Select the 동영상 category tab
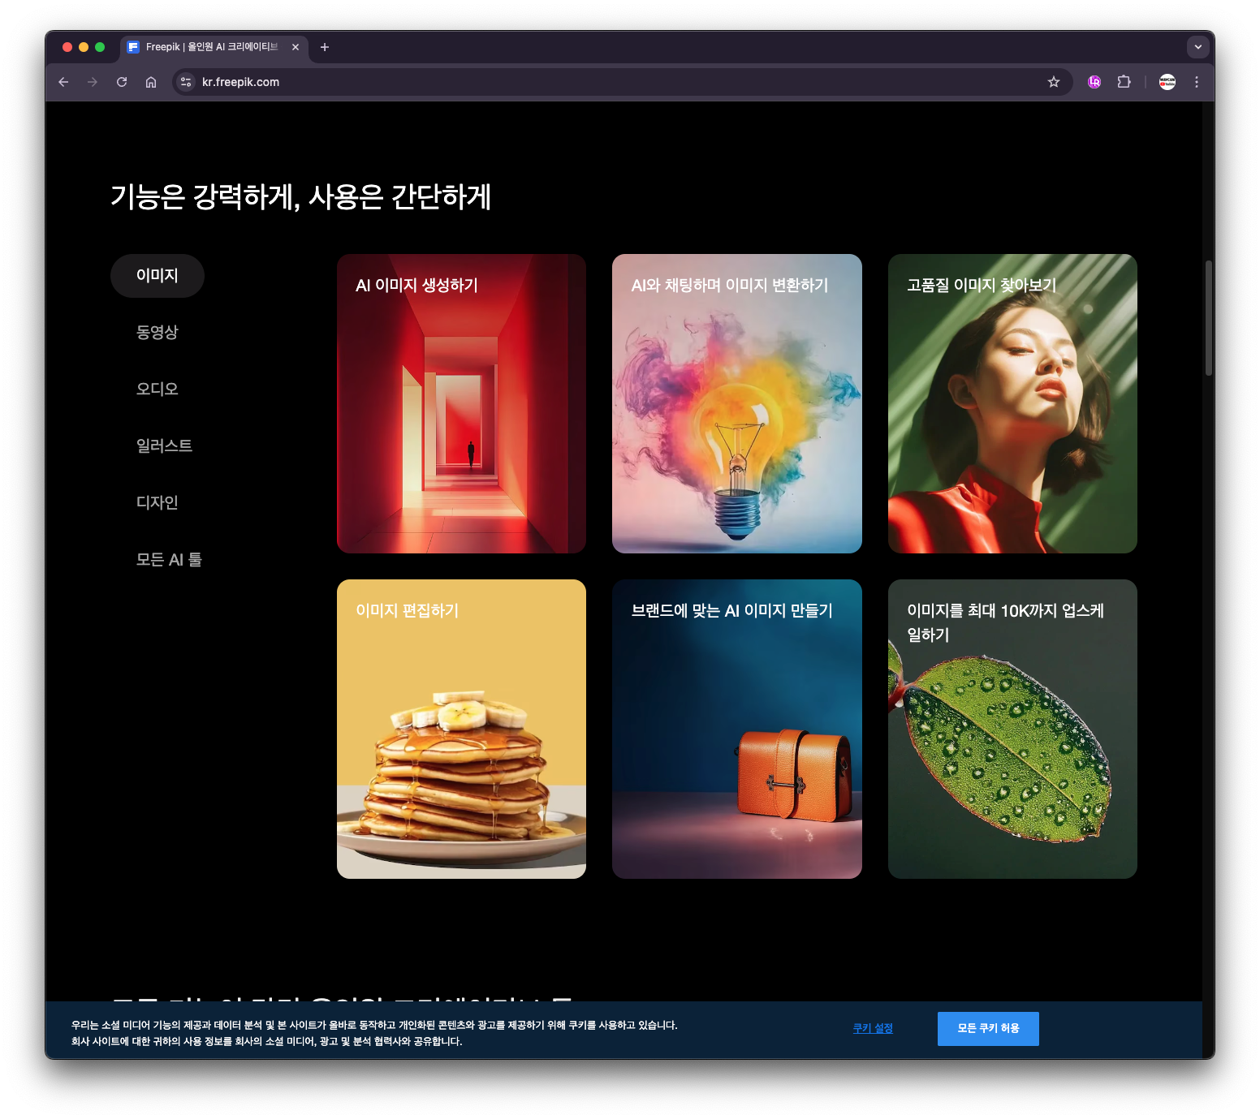The image size is (1260, 1119). click(157, 333)
